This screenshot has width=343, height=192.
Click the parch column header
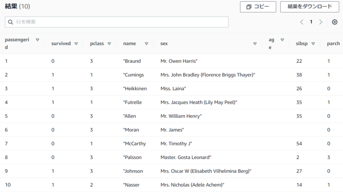point(333,44)
